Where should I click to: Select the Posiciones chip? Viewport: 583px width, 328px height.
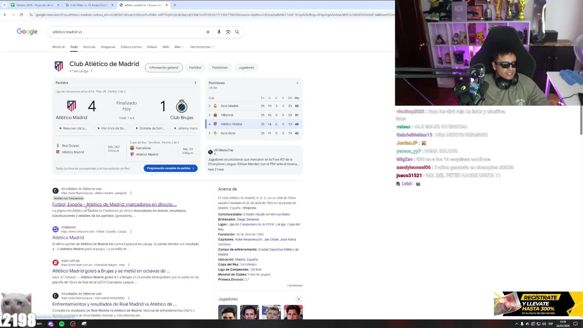220,67
